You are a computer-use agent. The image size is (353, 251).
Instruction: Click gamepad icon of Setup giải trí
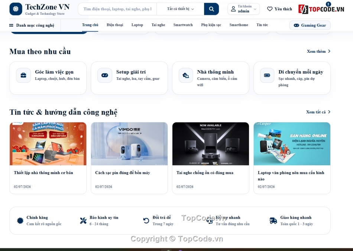click(x=105, y=75)
